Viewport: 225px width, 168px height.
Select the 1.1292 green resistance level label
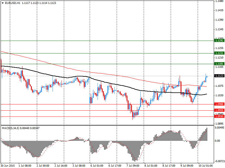point(219,41)
